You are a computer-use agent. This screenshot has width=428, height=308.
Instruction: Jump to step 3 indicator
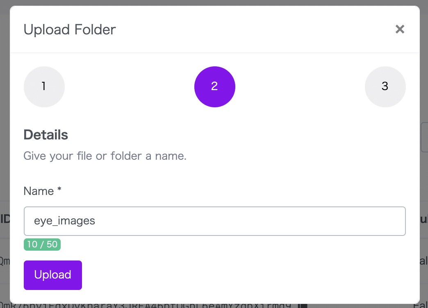click(385, 86)
